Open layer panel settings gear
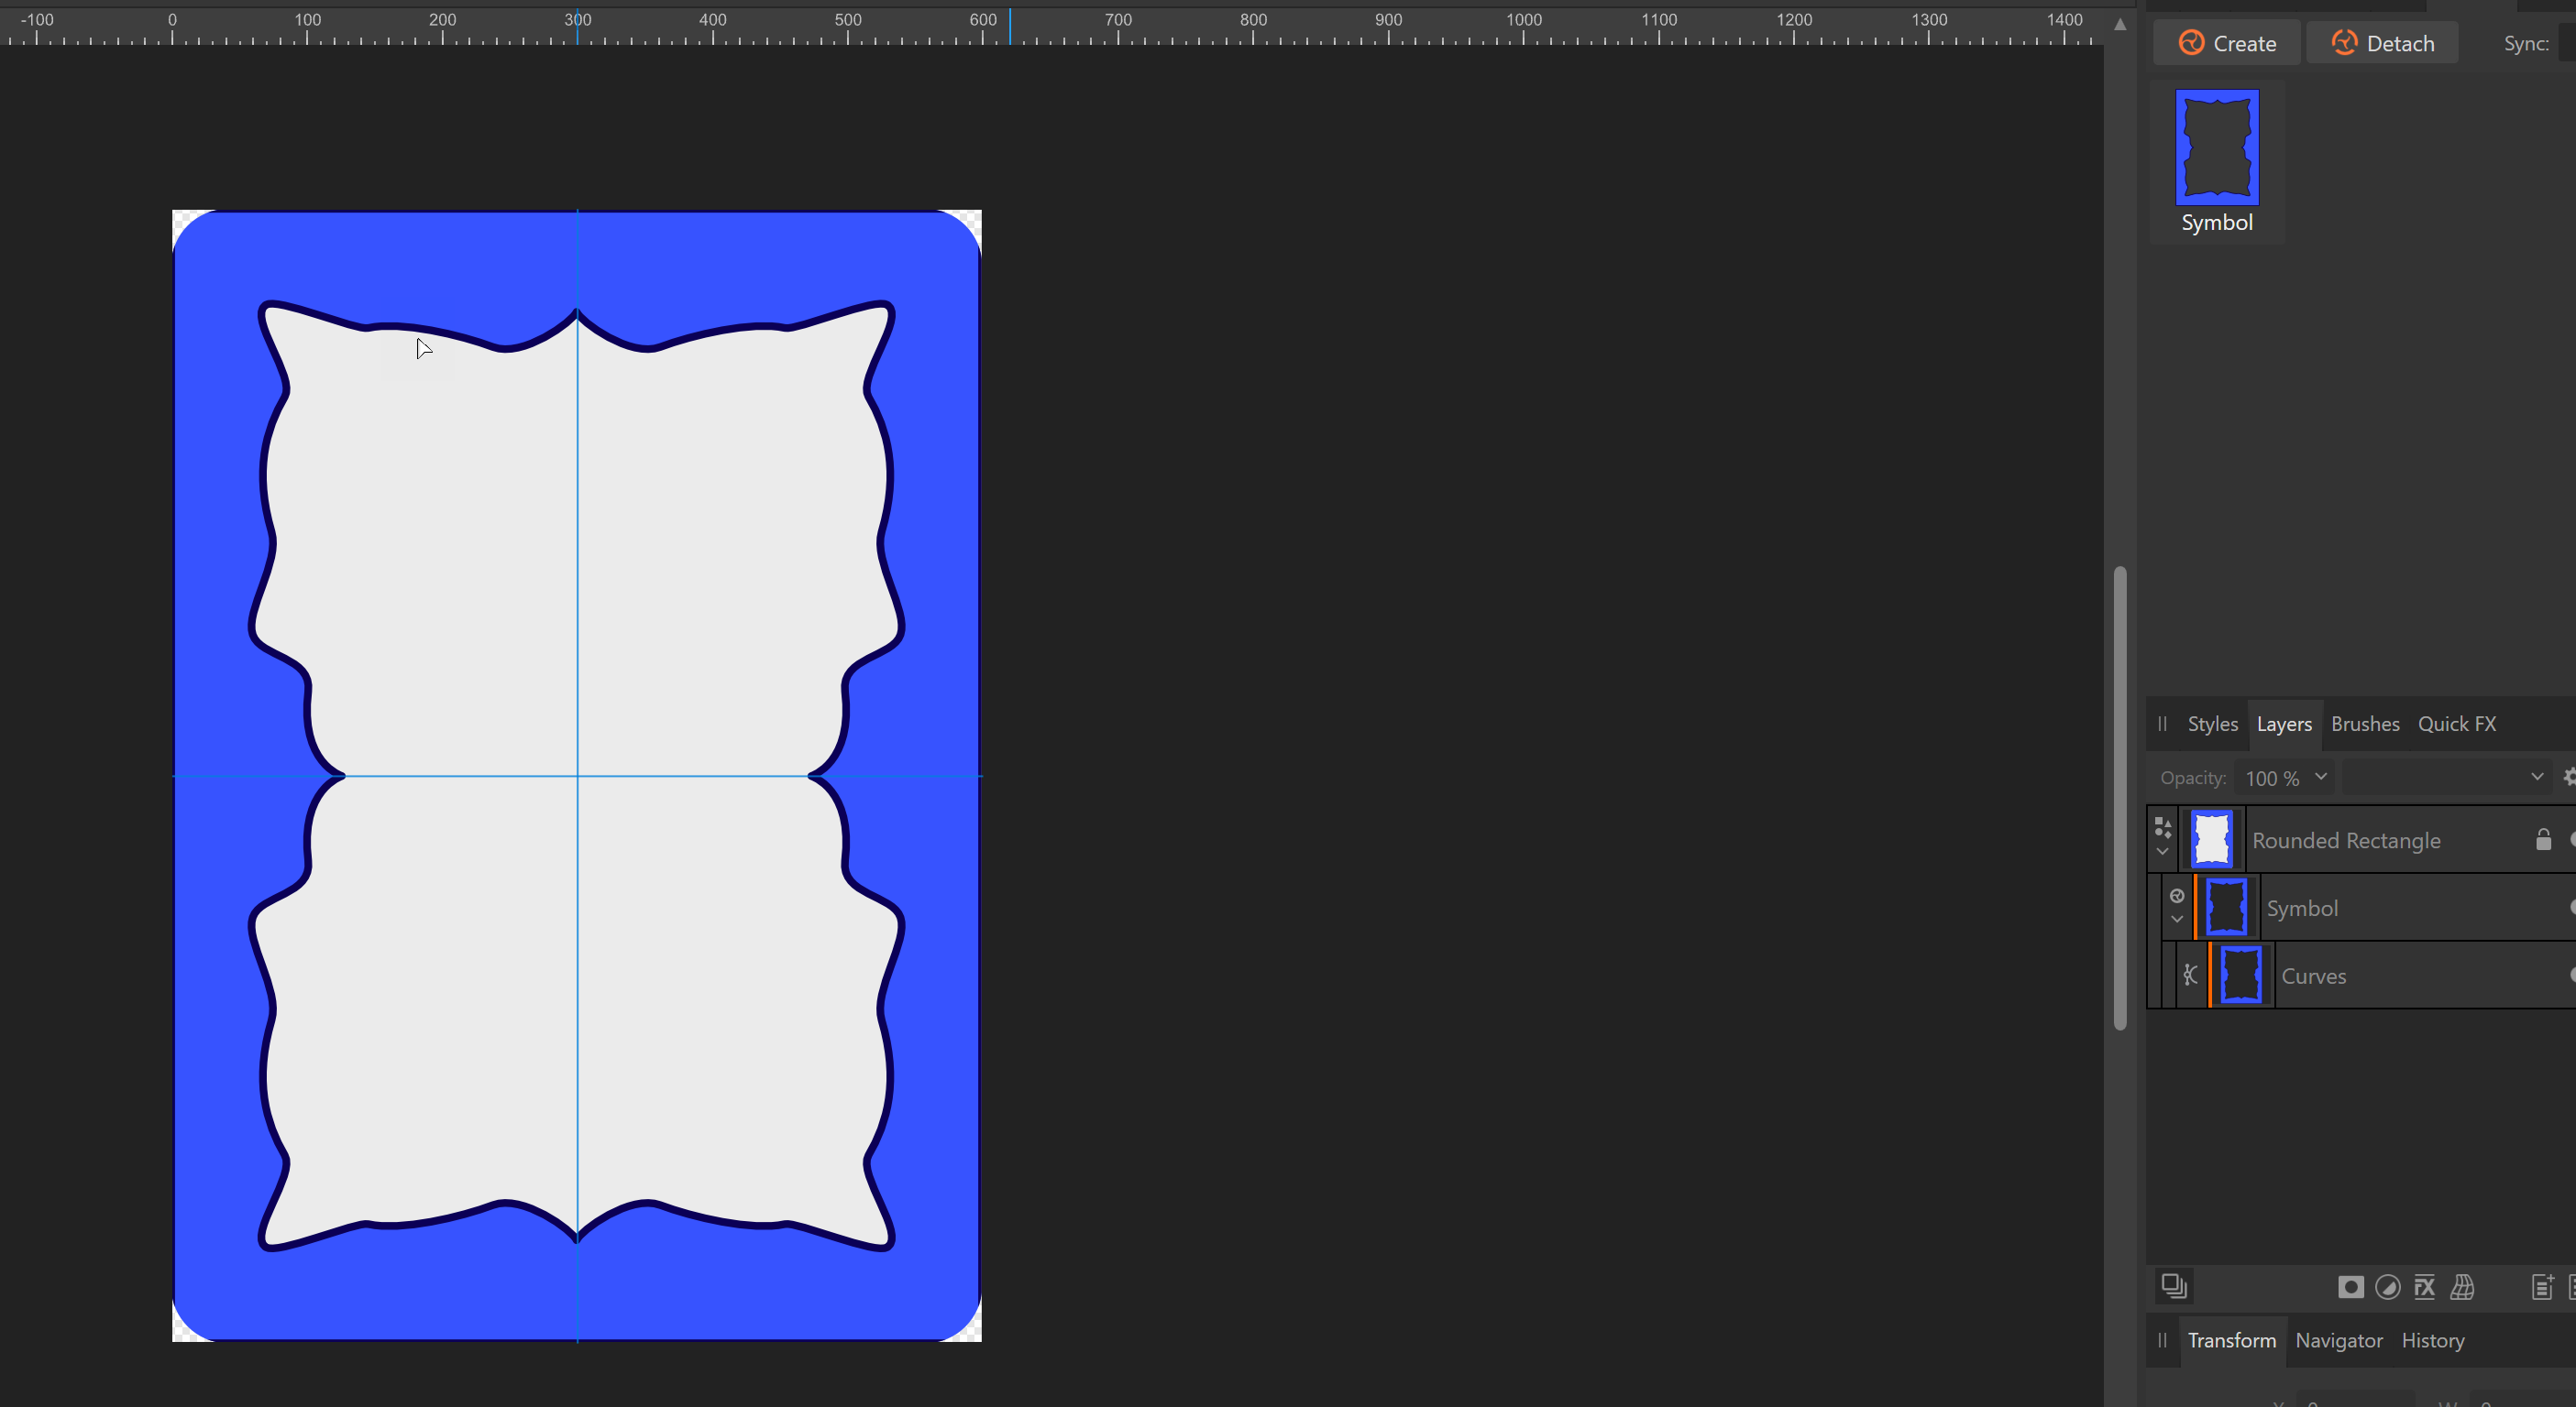The height and width of the screenshot is (1407, 2576). [2569, 778]
